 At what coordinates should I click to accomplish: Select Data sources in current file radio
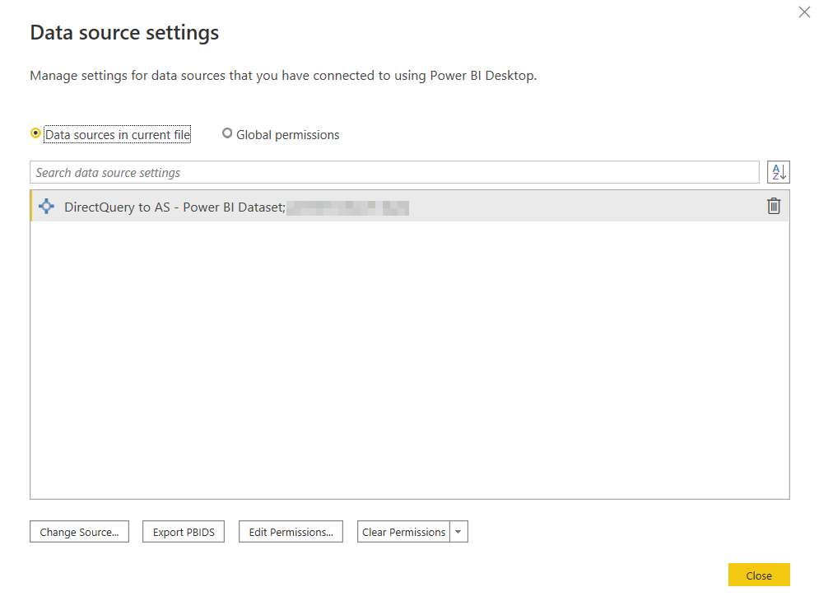(35, 133)
